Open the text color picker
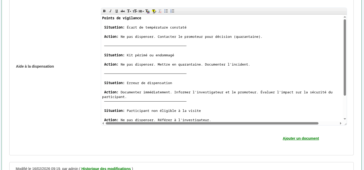364x170 pixels. (147, 11)
